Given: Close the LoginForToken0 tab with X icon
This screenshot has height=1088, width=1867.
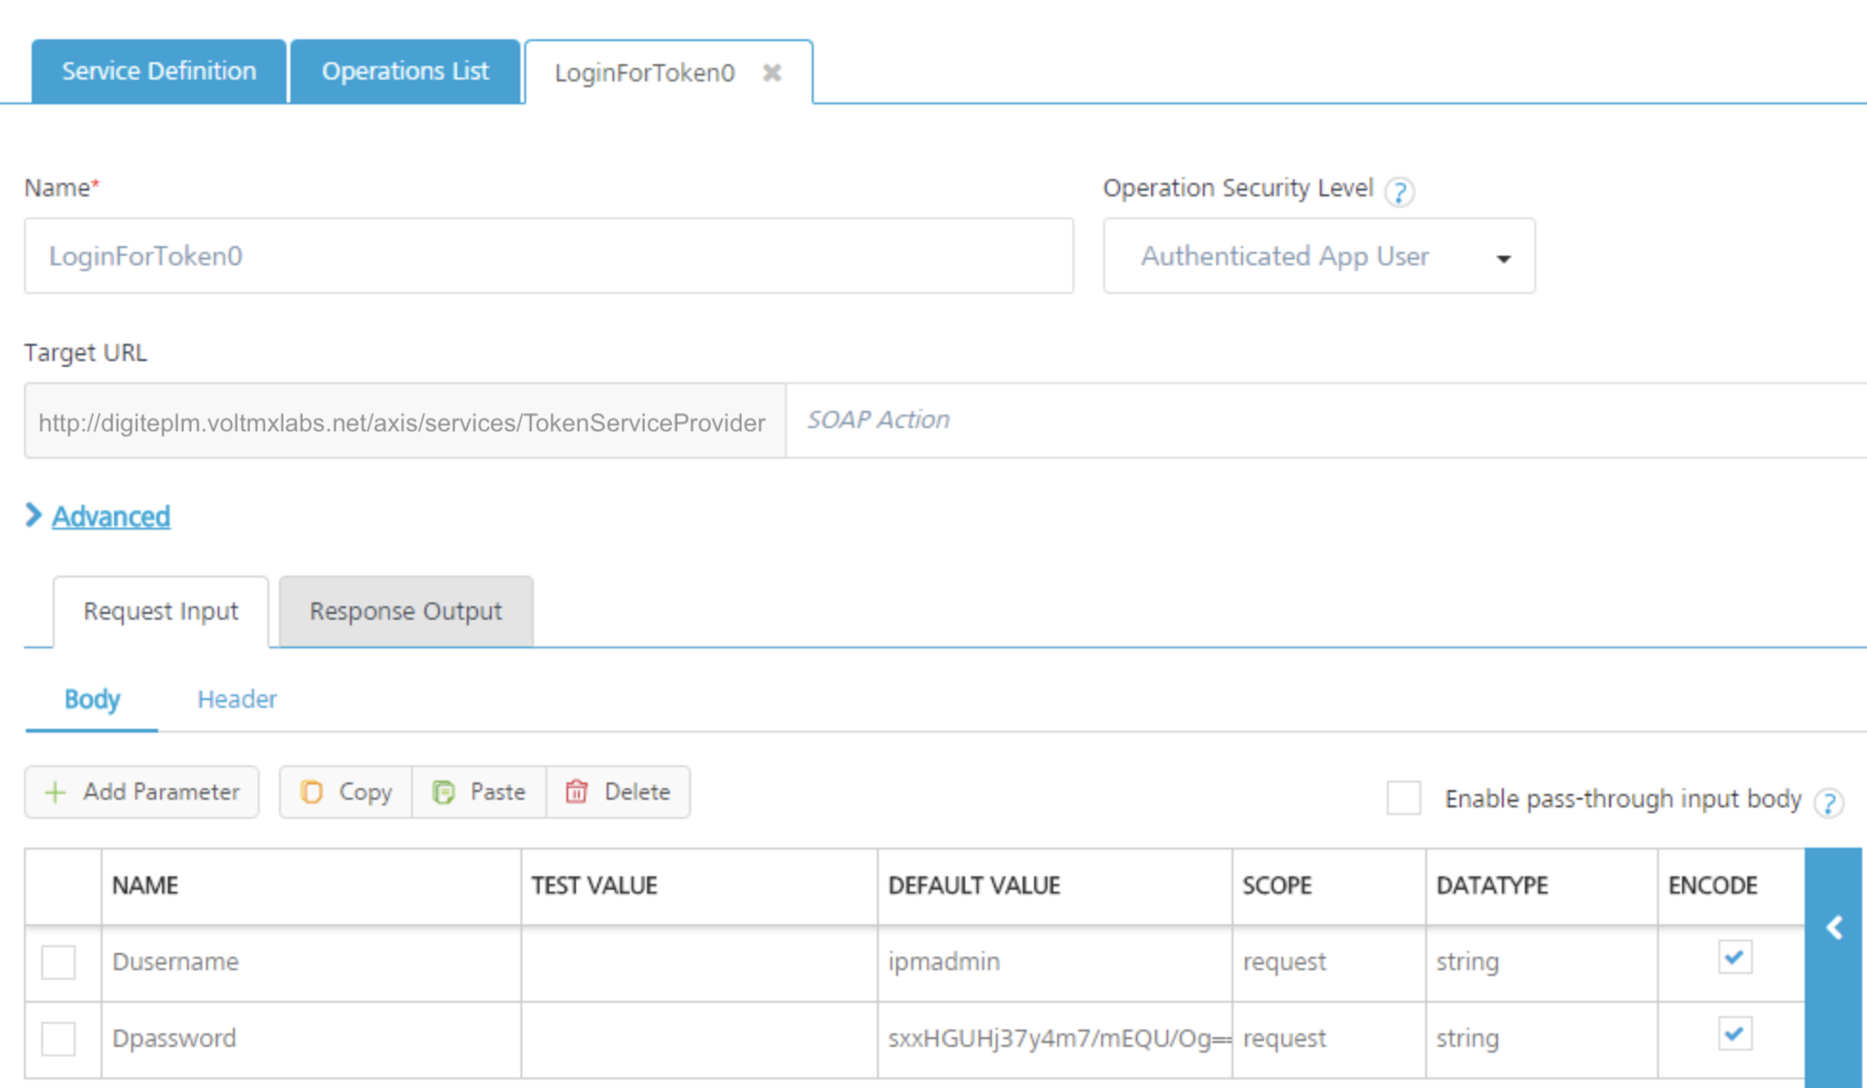Looking at the screenshot, I should click(x=772, y=73).
